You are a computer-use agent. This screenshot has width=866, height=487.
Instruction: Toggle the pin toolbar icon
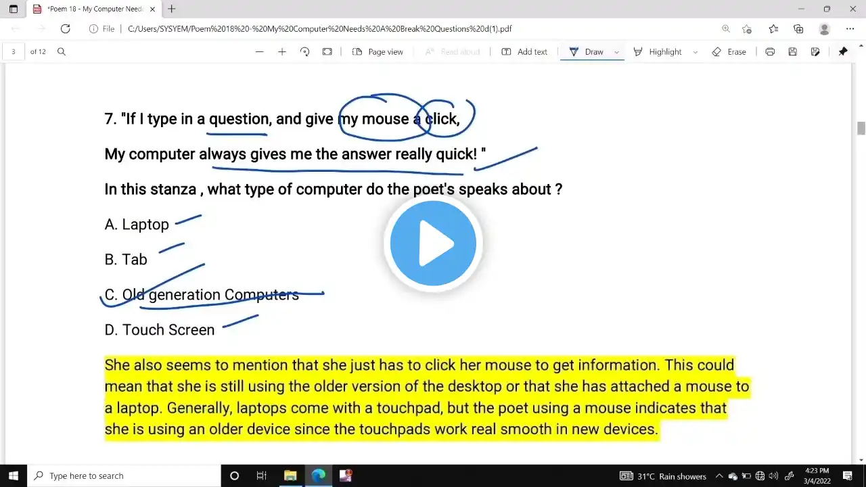(843, 52)
